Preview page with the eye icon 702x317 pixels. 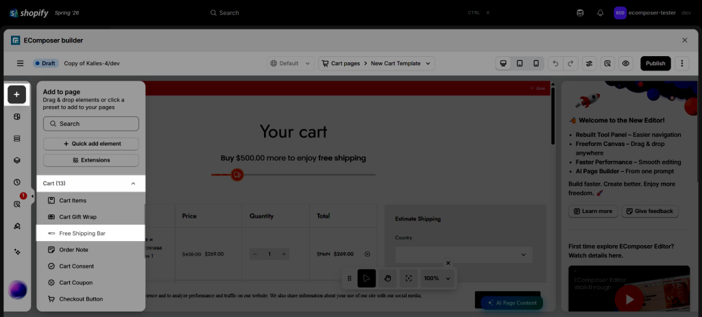[626, 64]
